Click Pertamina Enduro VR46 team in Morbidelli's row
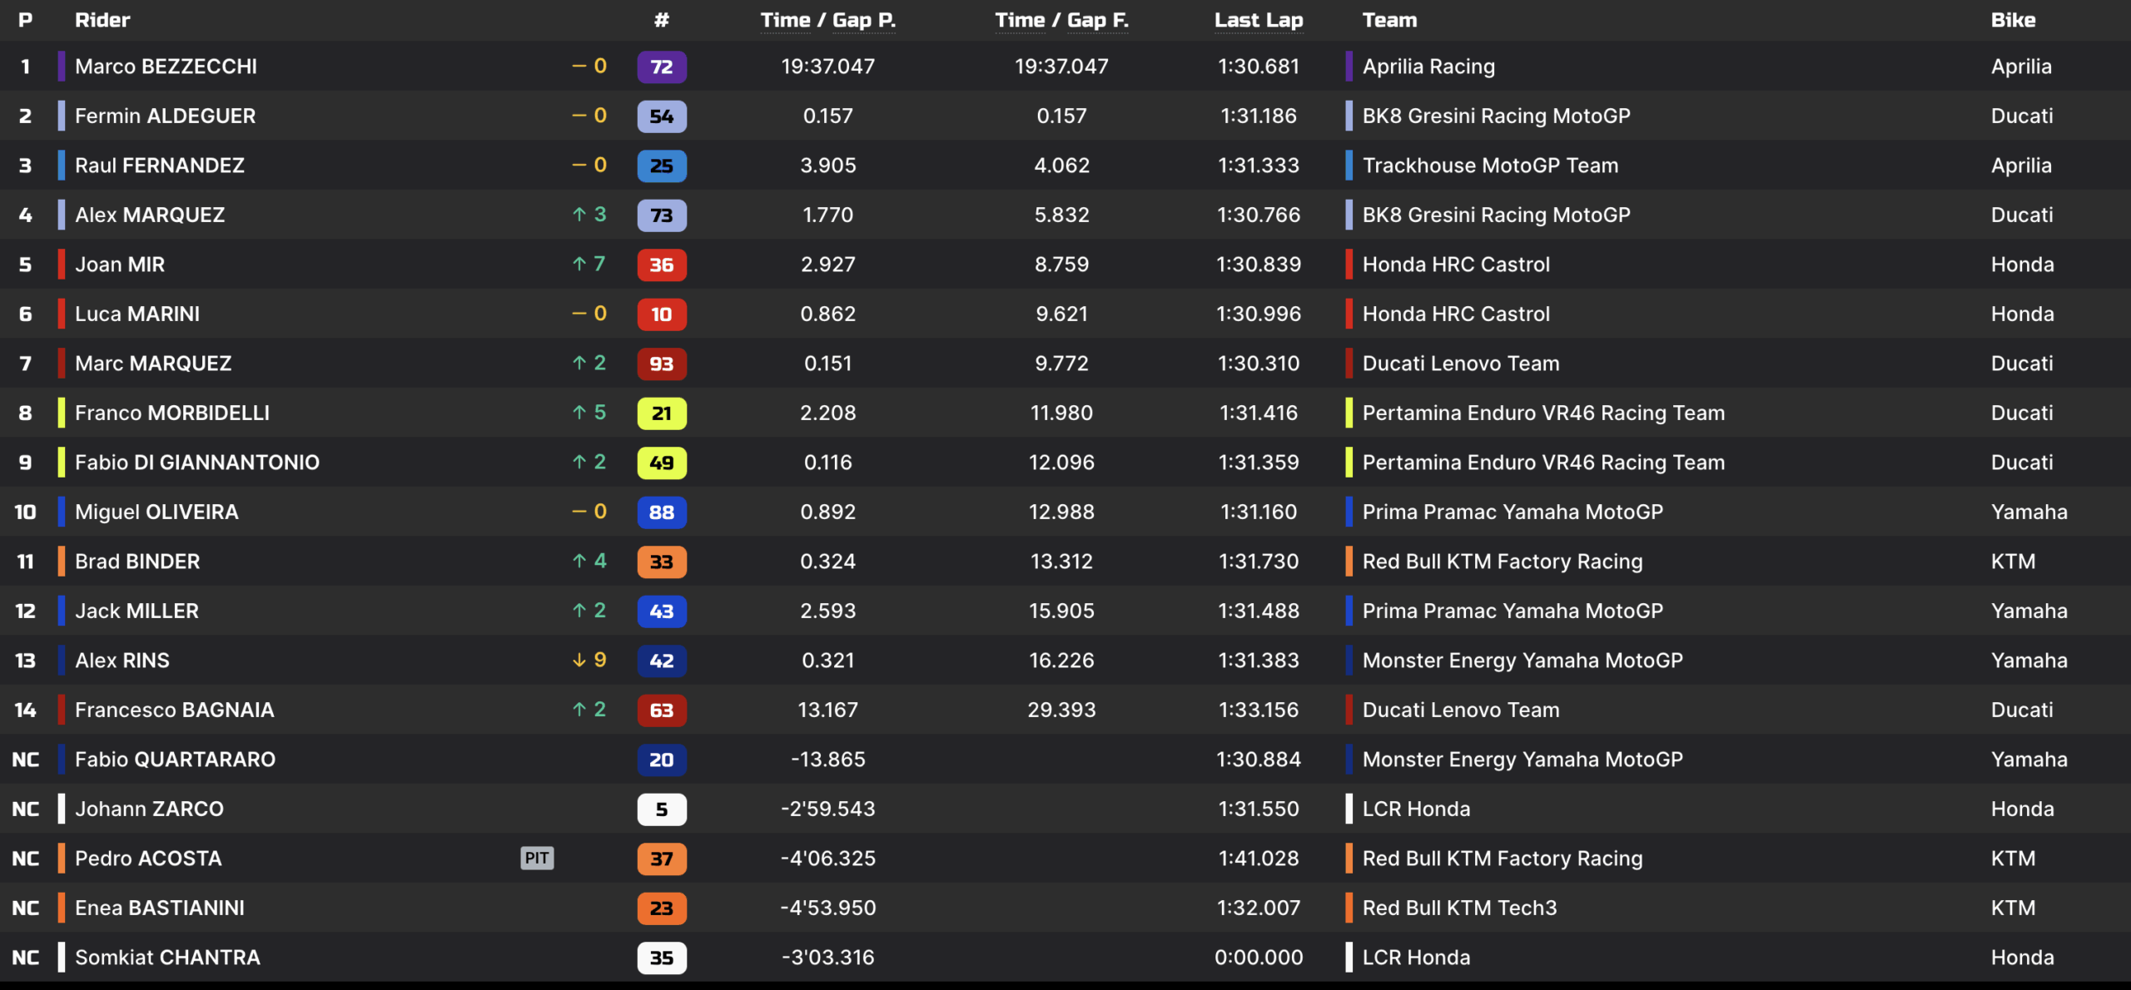 tap(1543, 413)
